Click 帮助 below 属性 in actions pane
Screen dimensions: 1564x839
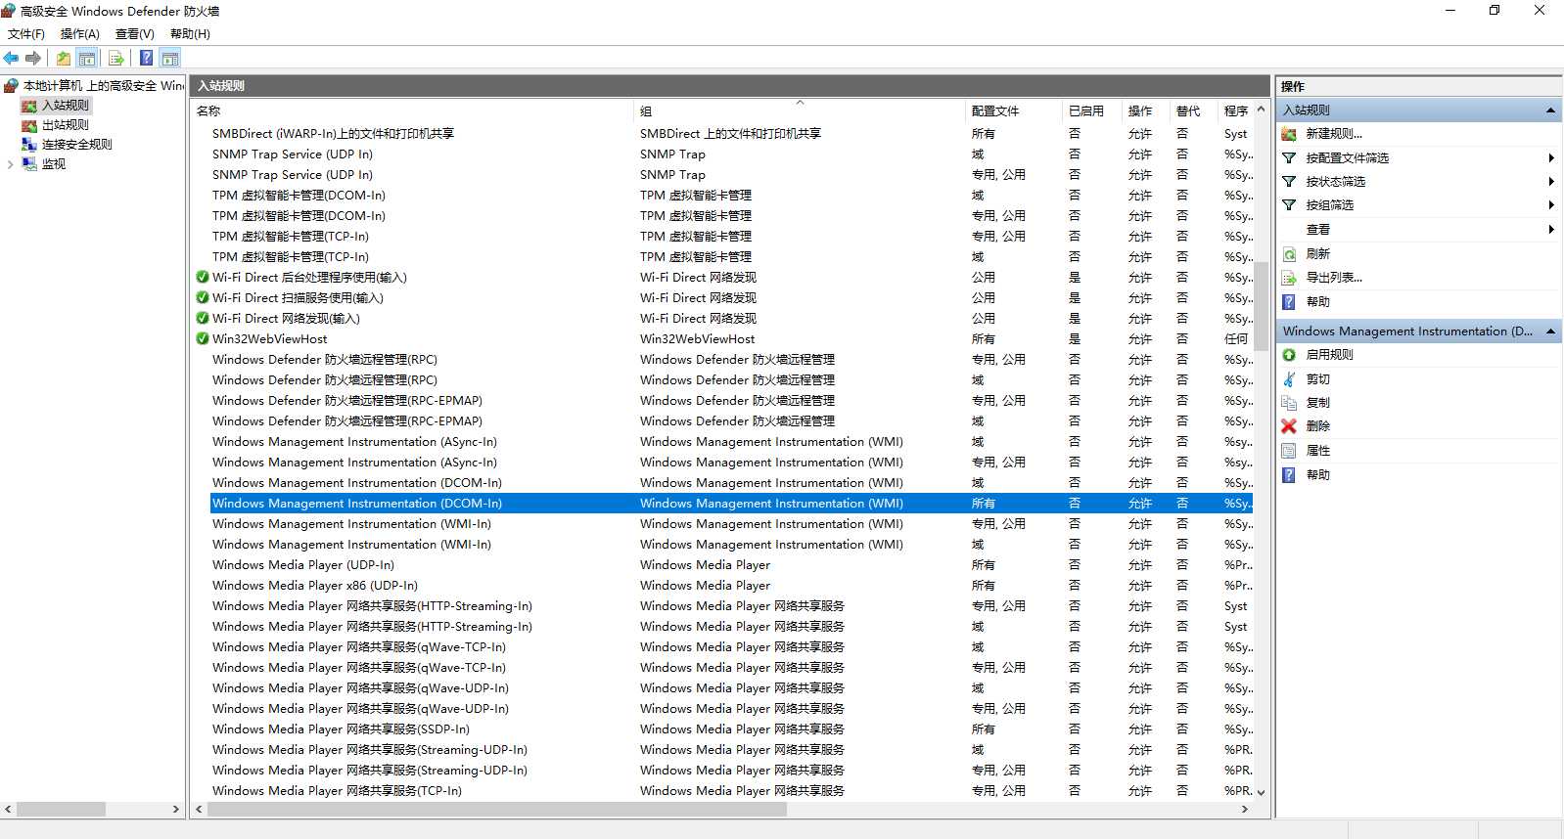point(1317,475)
